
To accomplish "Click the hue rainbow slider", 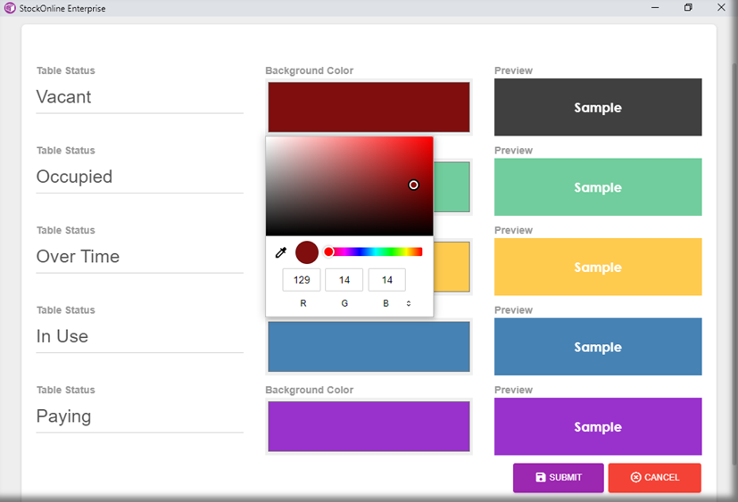I will coord(375,252).
